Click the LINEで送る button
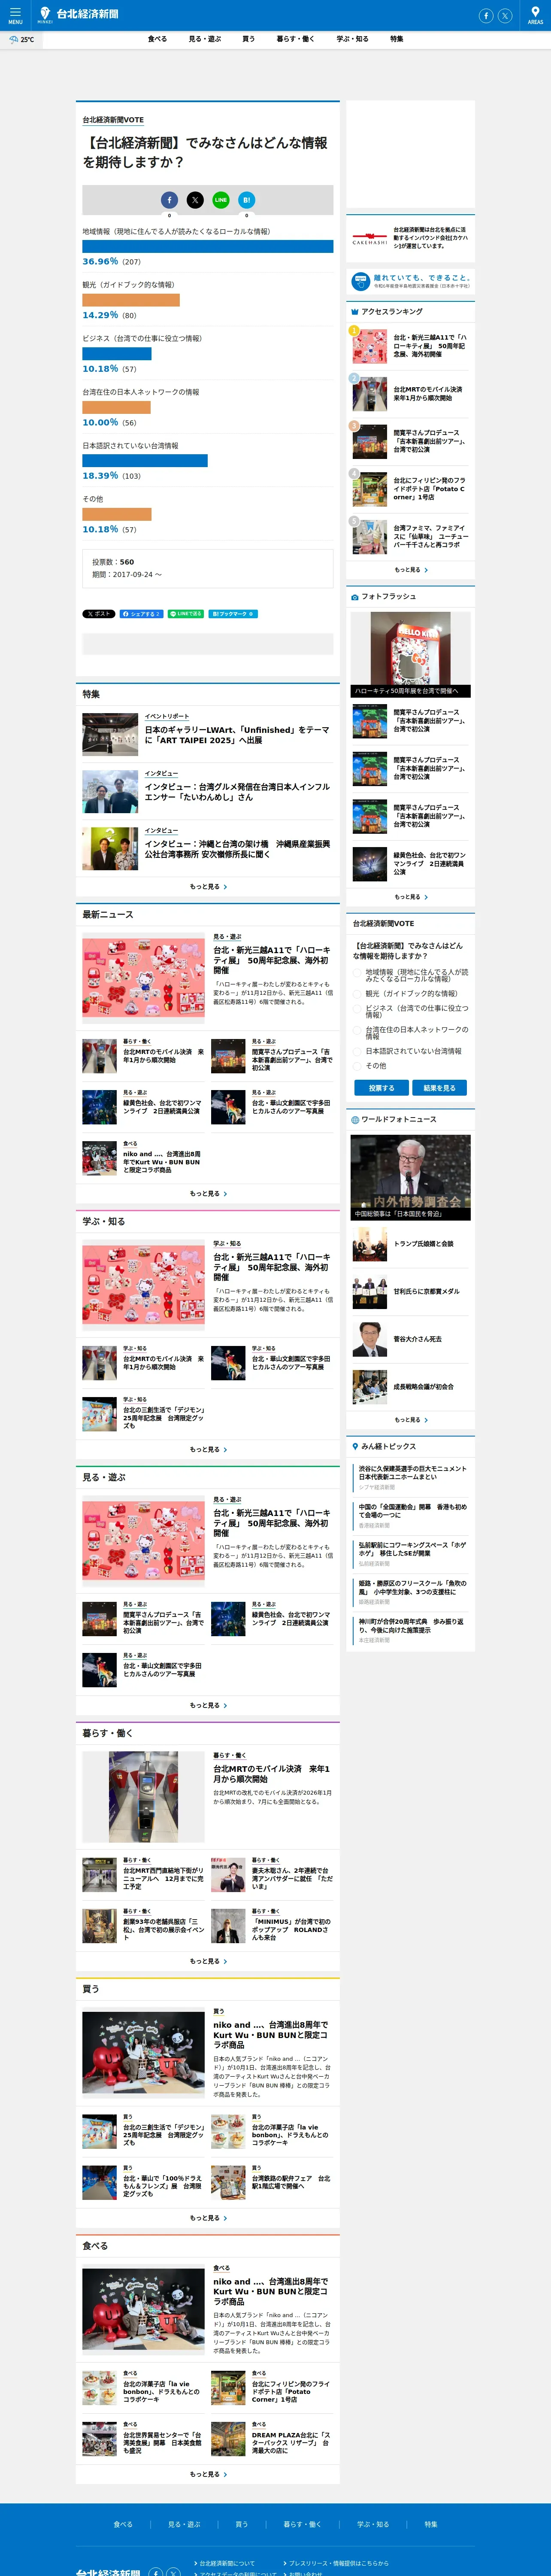The height and width of the screenshot is (2576, 551). (x=186, y=614)
